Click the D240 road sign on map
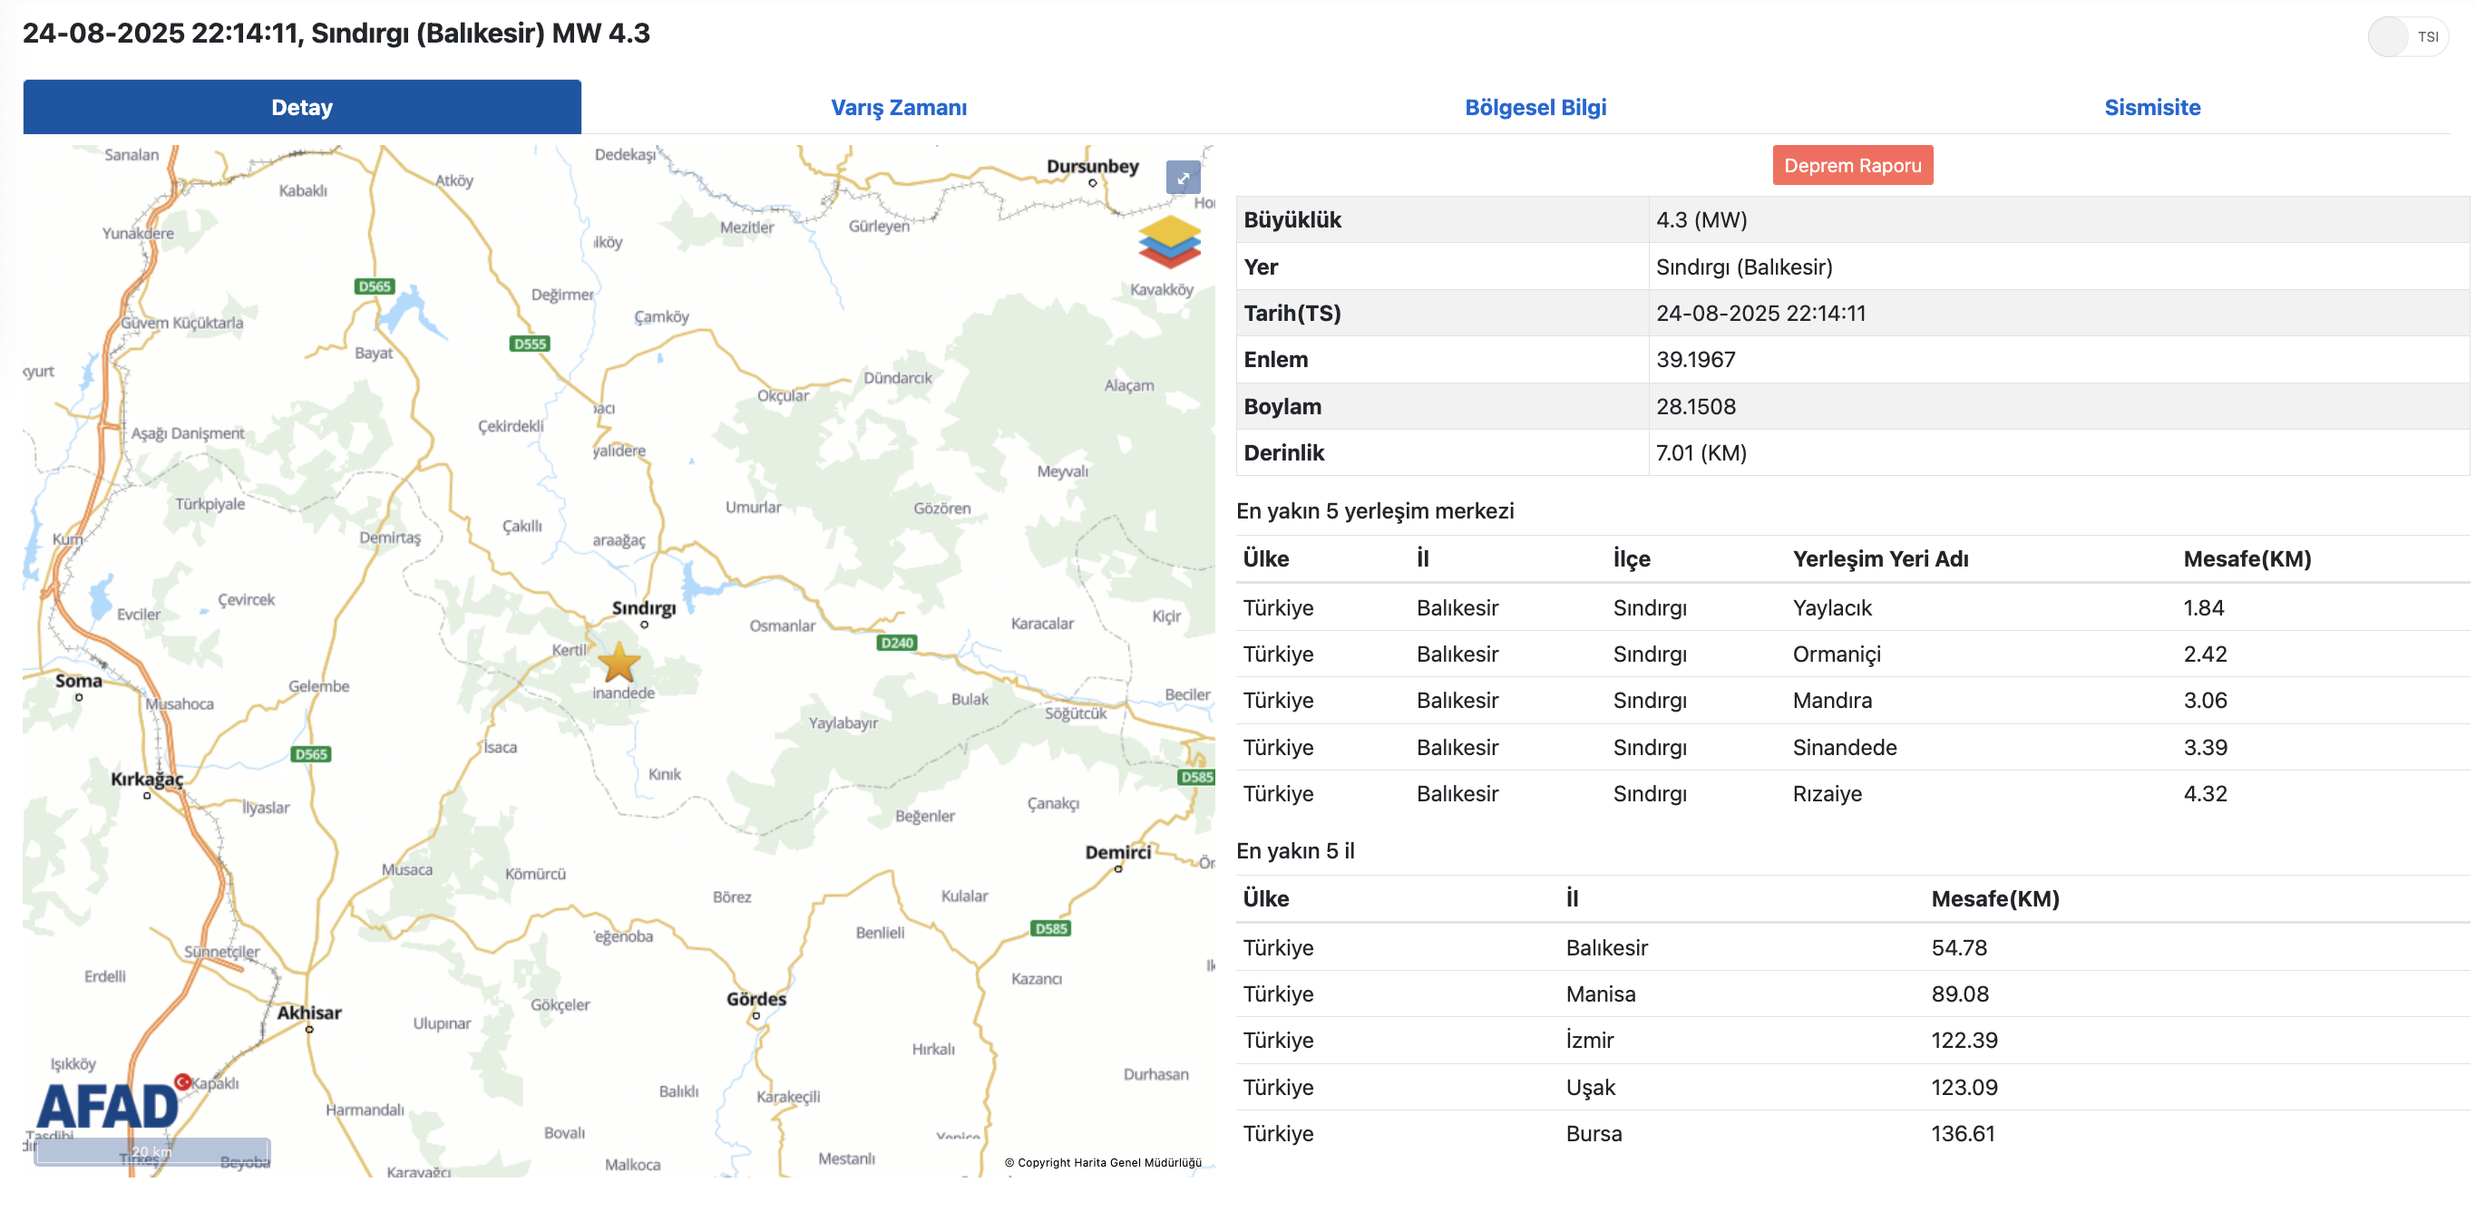The width and height of the screenshot is (2476, 1231). tap(897, 643)
